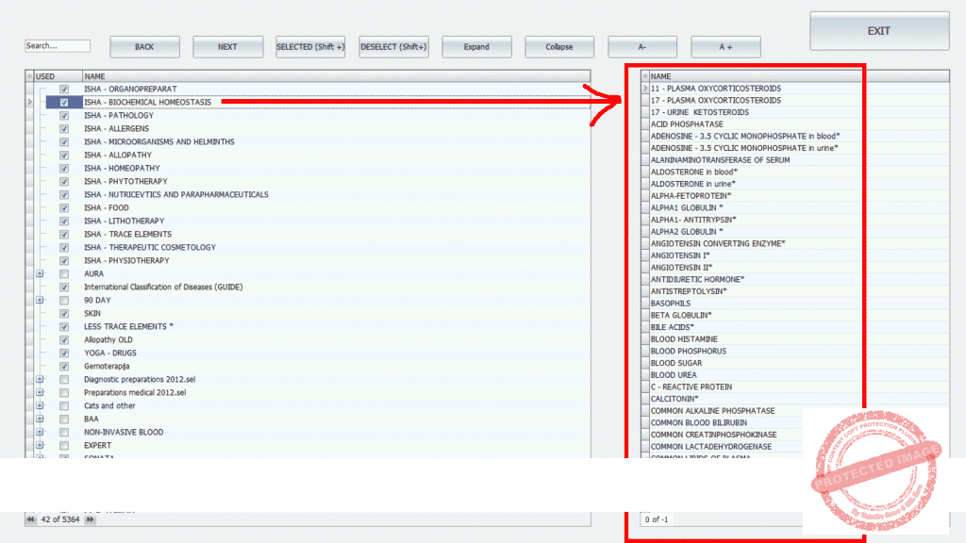Check the NON-INVASIVE BLOOD checkbox
Image resolution: width=966 pixels, height=543 pixels.
click(x=64, y=433)
